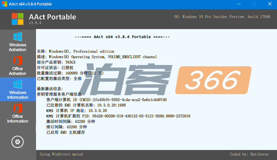The image size is (277, 160).
Task: Click the app icon in the title bar
Action: tap(4, 4)
